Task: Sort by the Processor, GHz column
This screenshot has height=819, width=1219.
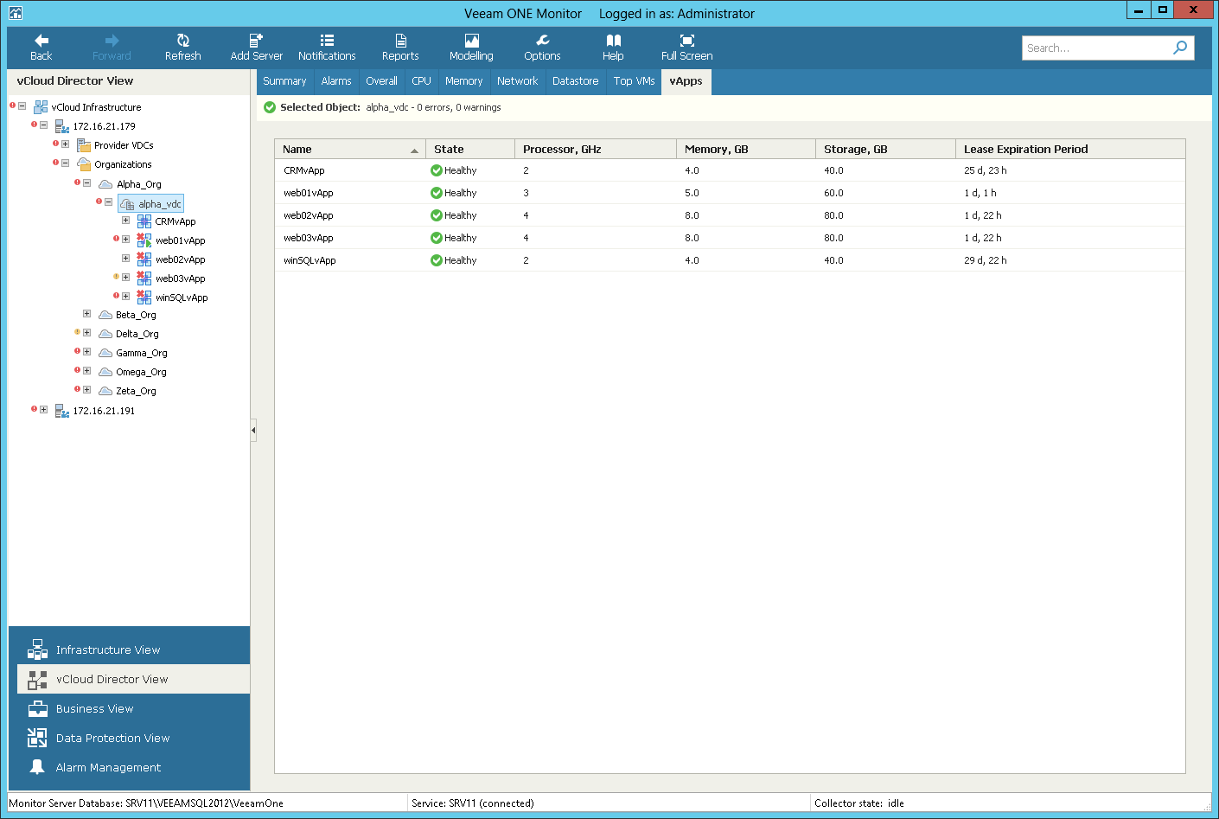Action: [x=596, y=149]
